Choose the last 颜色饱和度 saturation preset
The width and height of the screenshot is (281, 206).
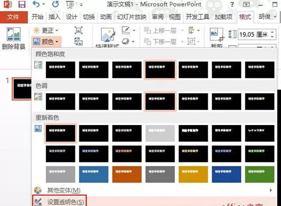pyautogui.click(x=260, y=70)
